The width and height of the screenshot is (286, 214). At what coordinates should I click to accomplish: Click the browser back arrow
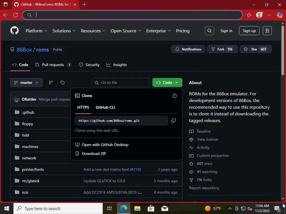click(x=6, y=15)
